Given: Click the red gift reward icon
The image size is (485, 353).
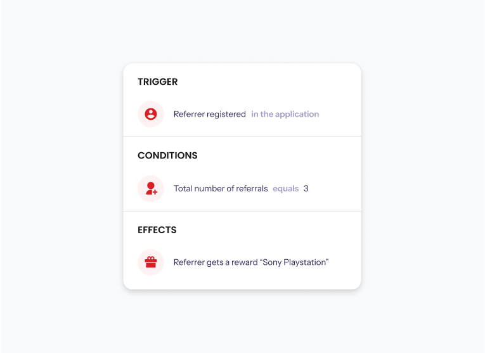Looking at the screenshot, I should tap(151, 262).
